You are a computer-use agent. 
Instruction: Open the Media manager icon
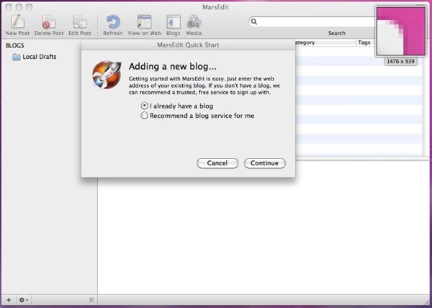(x=194, y=22)
